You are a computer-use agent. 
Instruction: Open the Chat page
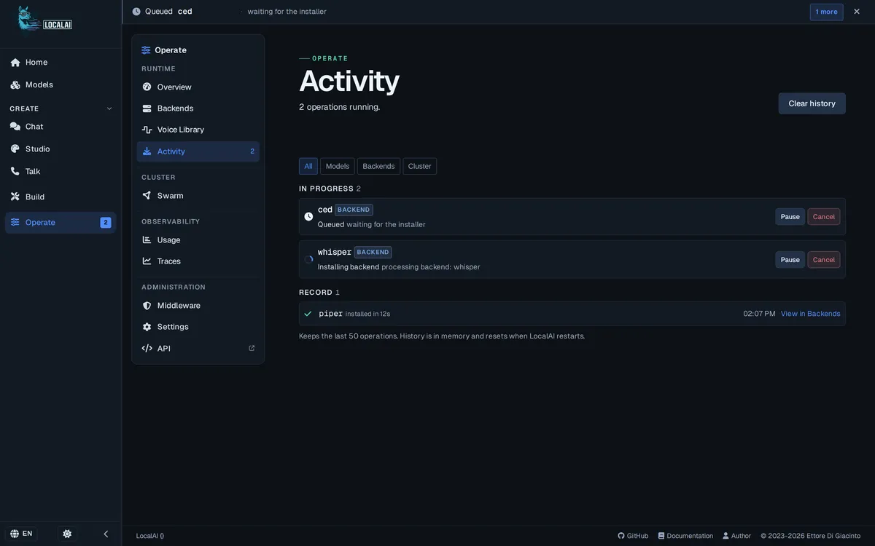coord(61,126)
